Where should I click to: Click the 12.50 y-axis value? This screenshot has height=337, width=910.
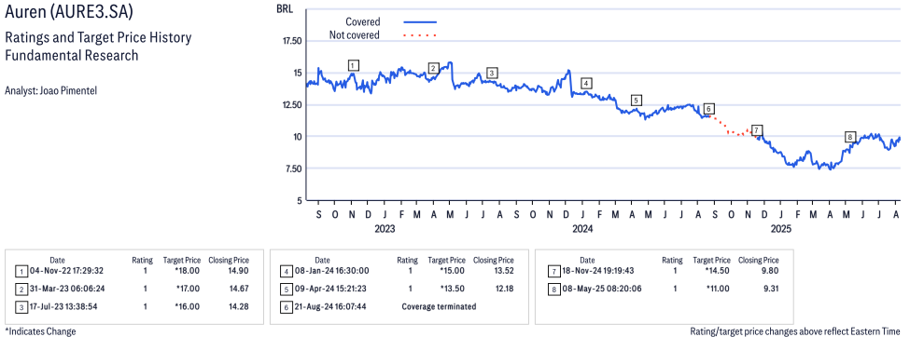[292, 105]
